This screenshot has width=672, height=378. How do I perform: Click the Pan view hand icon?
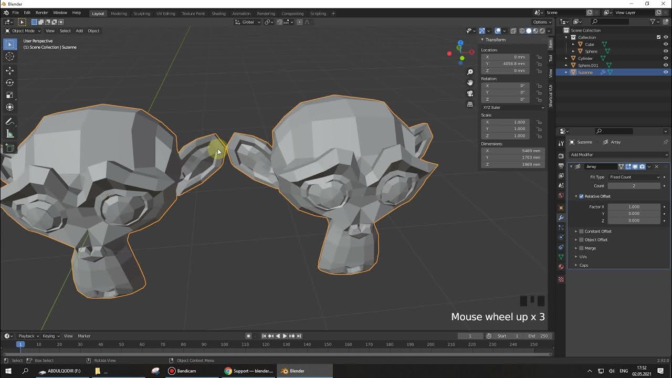click(x=470, y=82)
